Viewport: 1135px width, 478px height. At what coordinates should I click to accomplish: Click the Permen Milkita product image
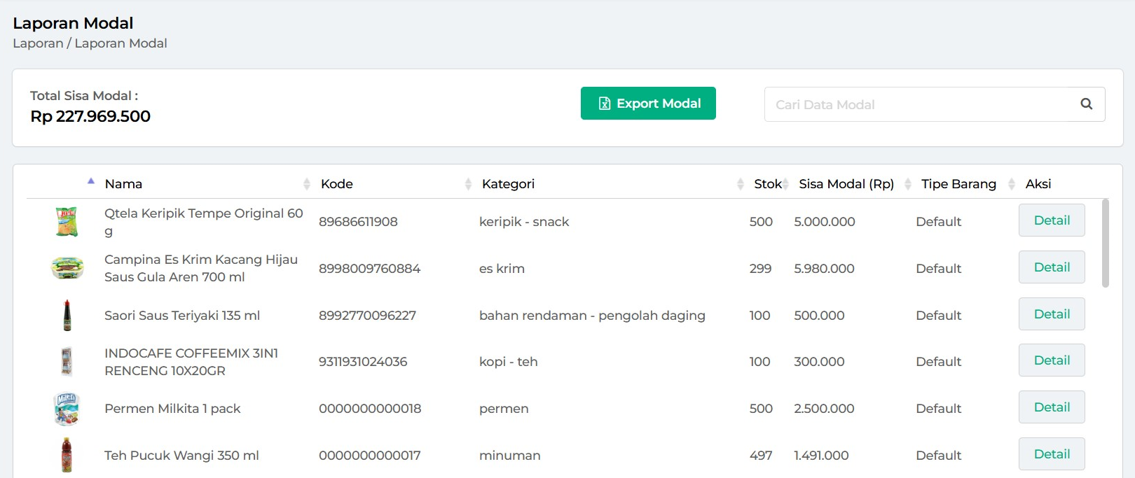coord(67,409)
